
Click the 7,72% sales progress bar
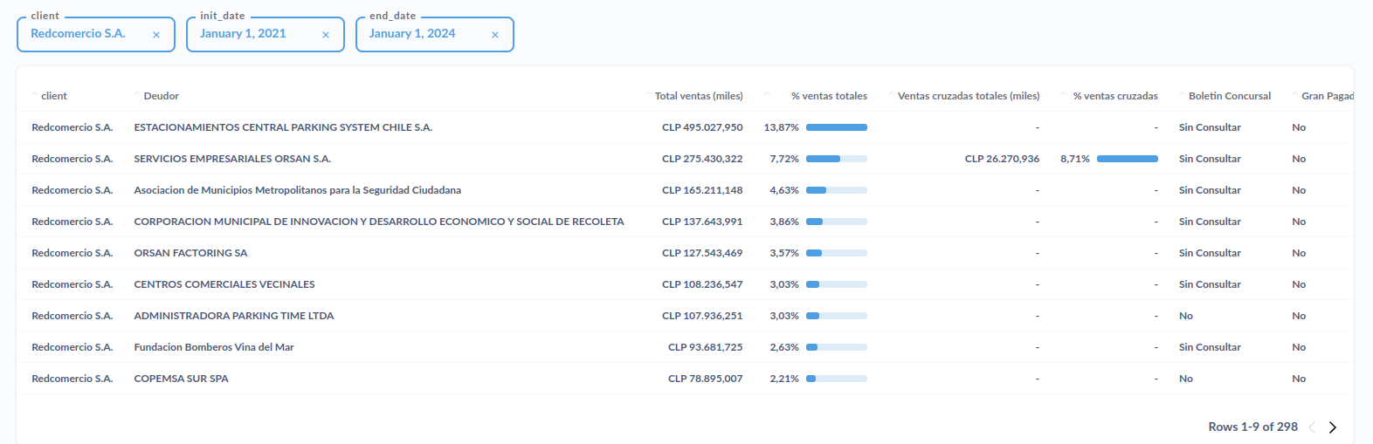(837, 159)
